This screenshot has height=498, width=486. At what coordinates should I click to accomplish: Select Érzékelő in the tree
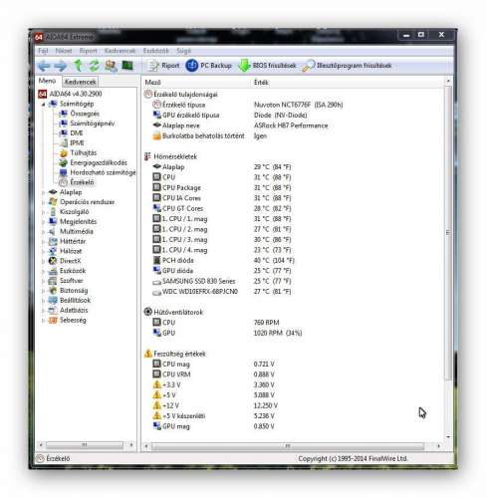click(82, 182)
